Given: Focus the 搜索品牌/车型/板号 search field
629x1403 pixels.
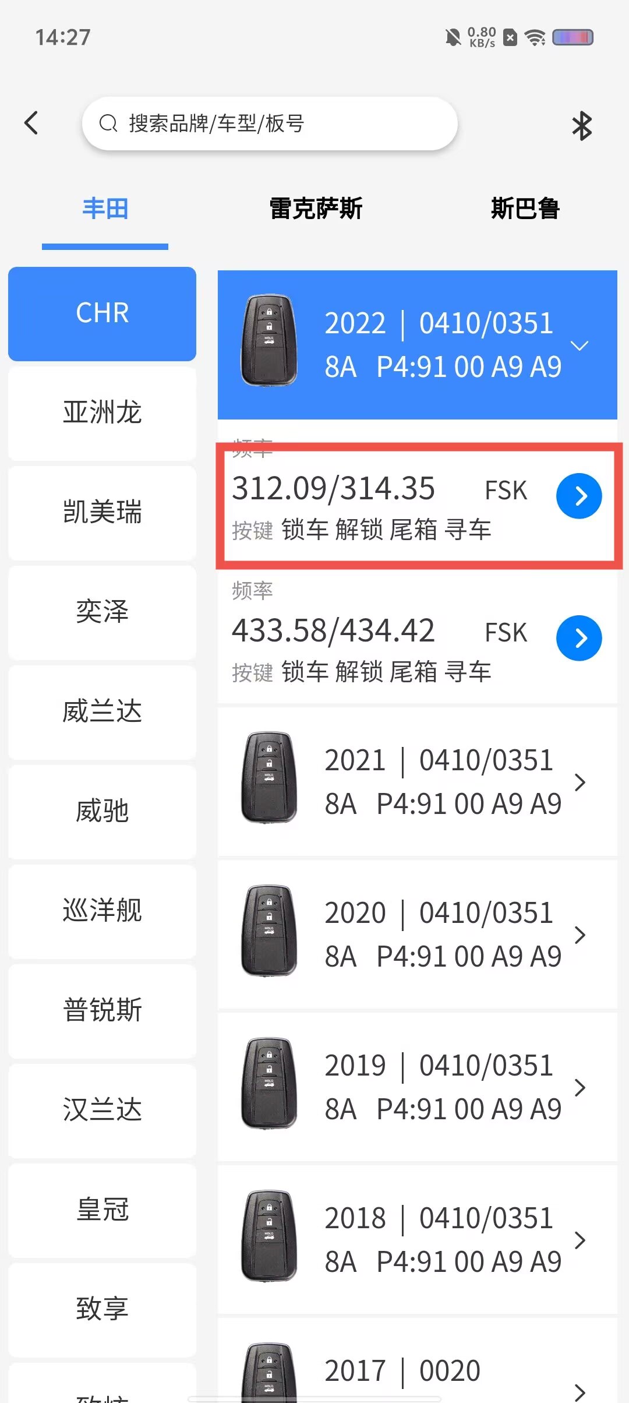Looking at the screenshot, I should click(270, 124).
